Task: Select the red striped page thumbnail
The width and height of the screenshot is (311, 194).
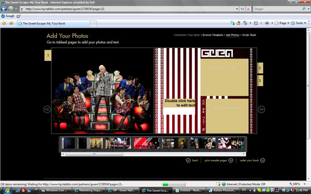Action: pos(146,143)
